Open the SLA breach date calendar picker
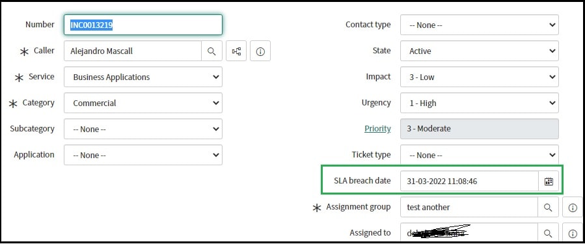This screenshot has height=244, width=585. (549, 182)
